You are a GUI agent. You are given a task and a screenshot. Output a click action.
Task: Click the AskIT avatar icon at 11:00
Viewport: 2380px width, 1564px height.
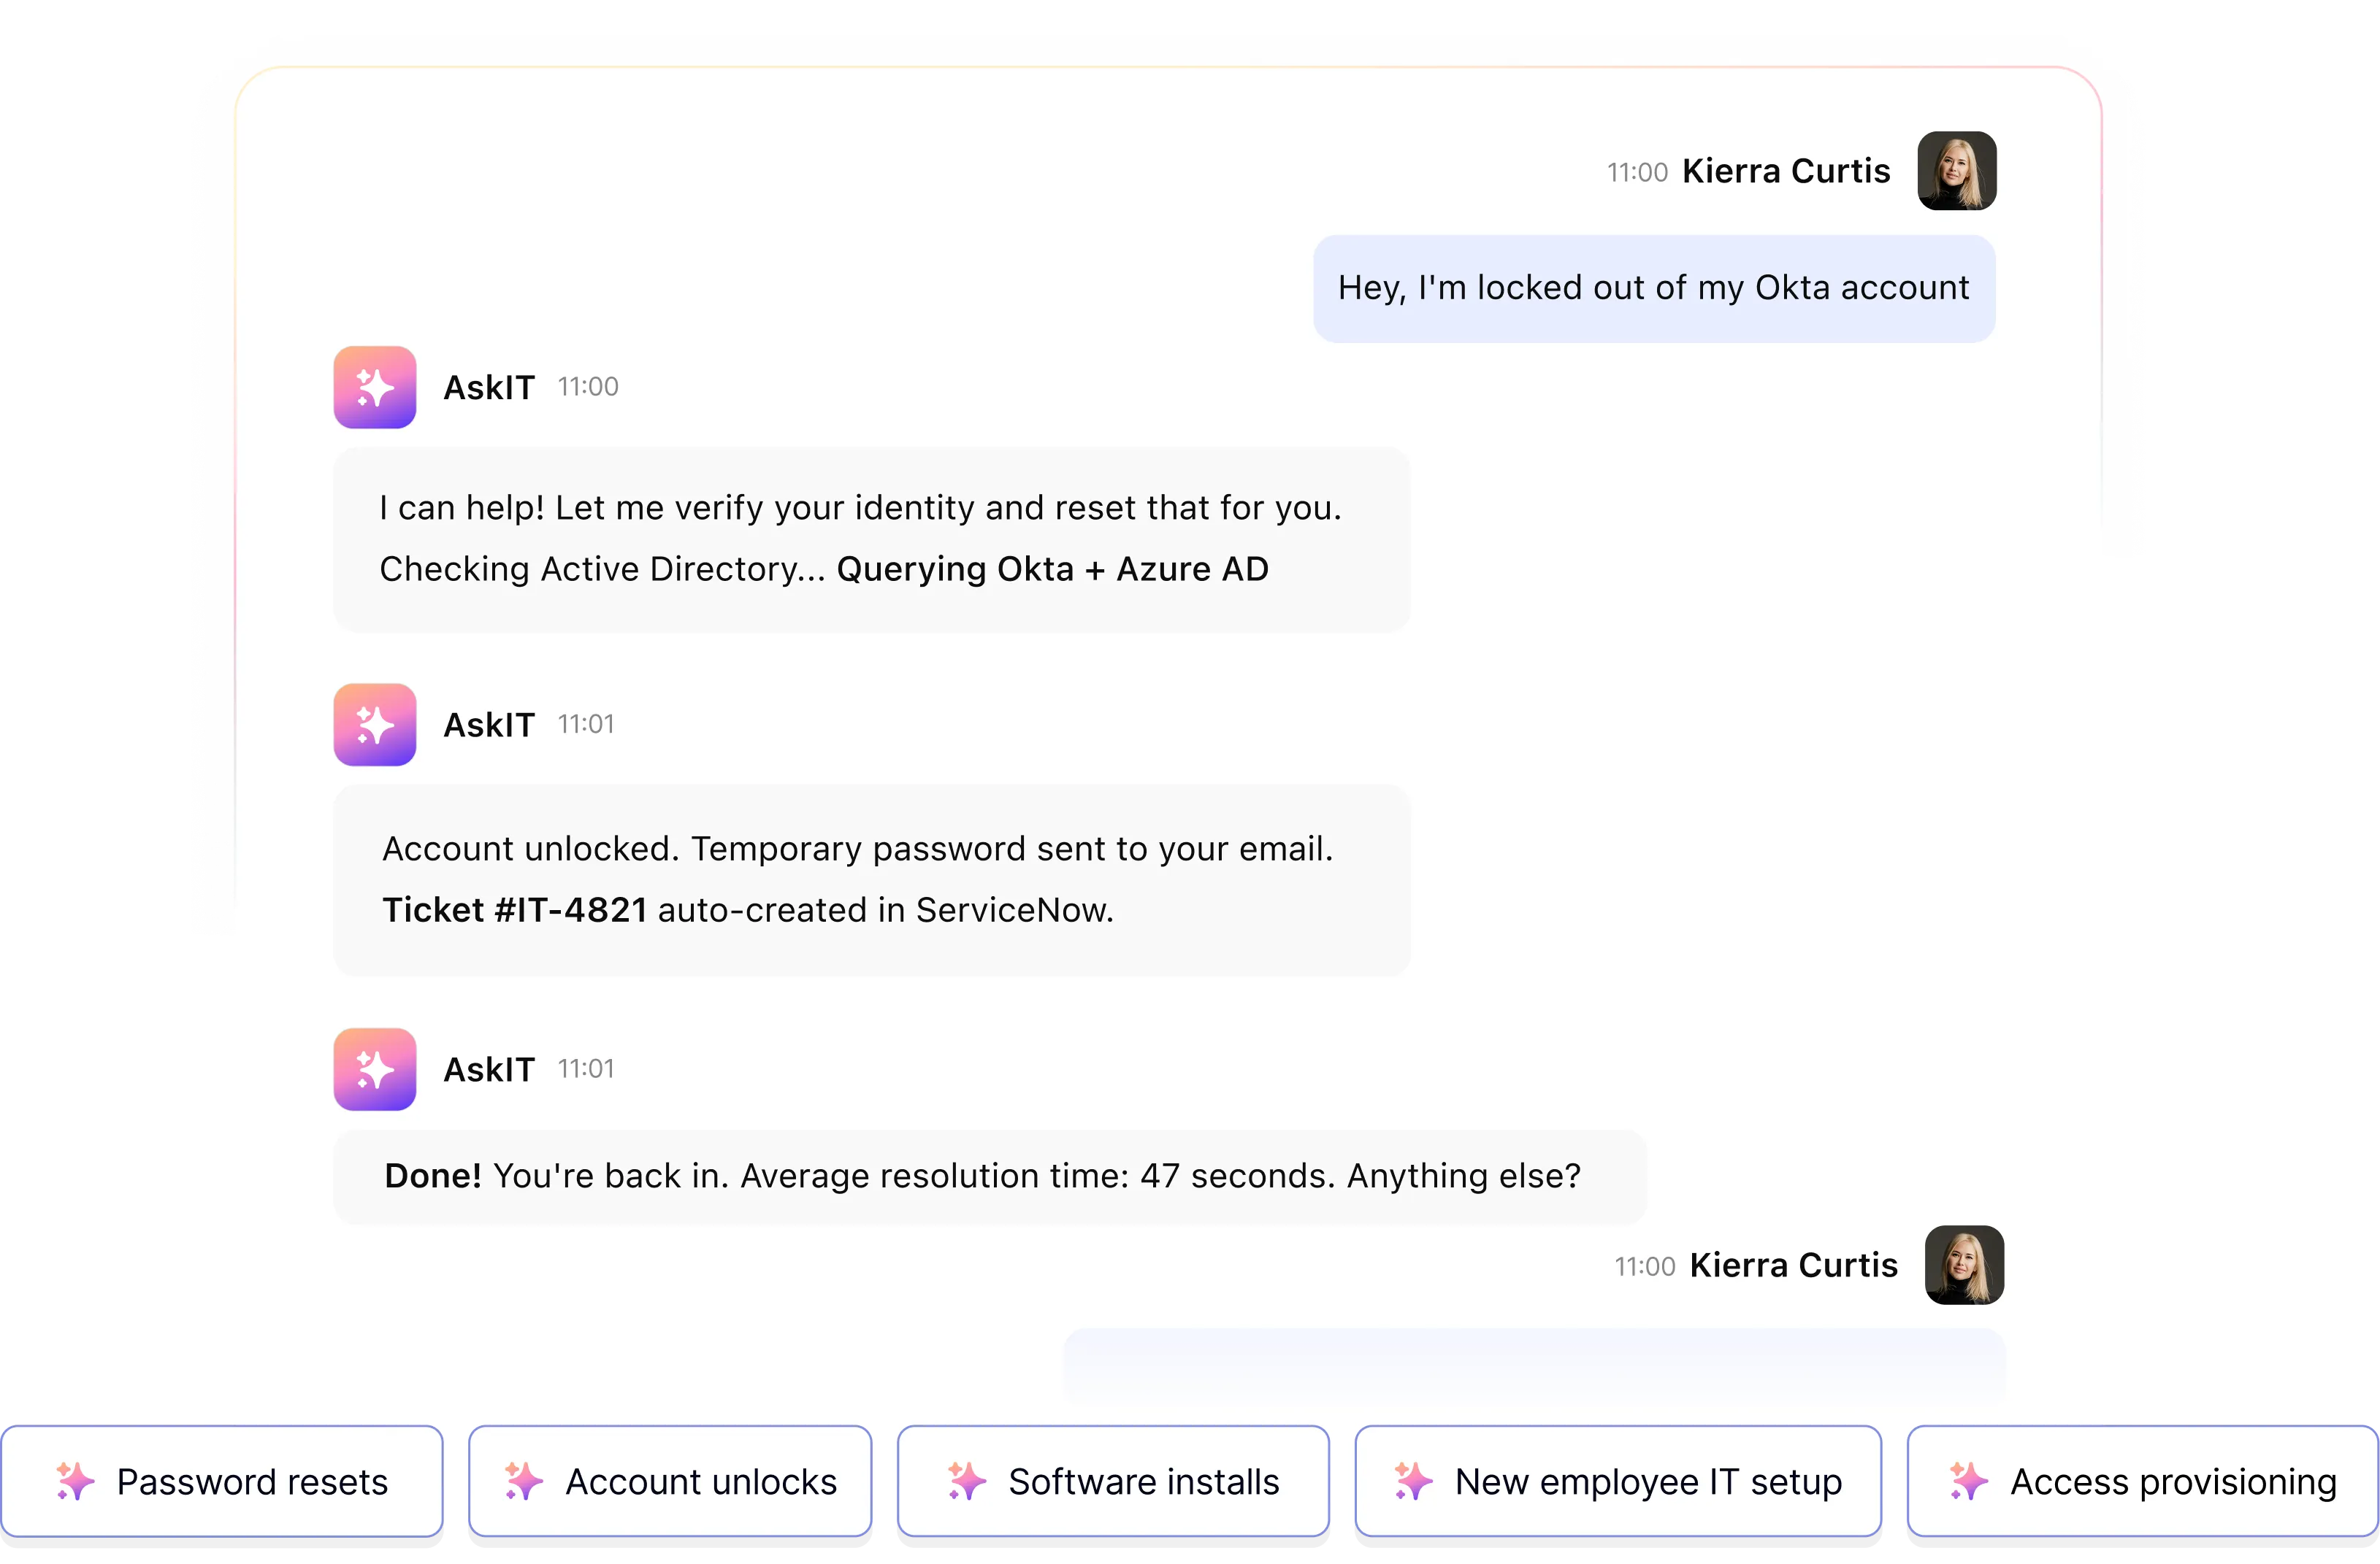point(375,388)
